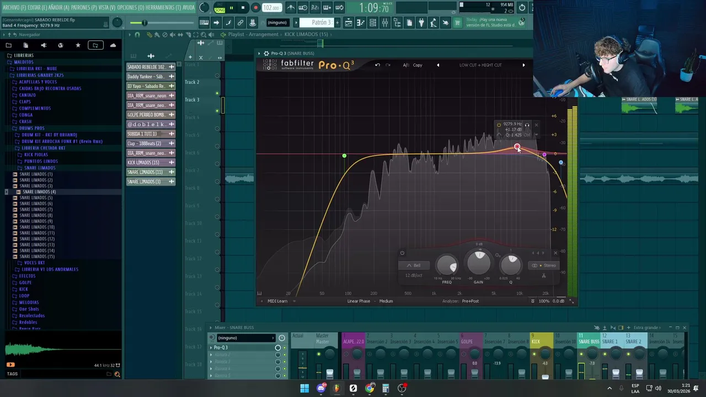706x397 pixels.
Task: Click A/B compare in Pro-Q 3
Action: point(406,65)
